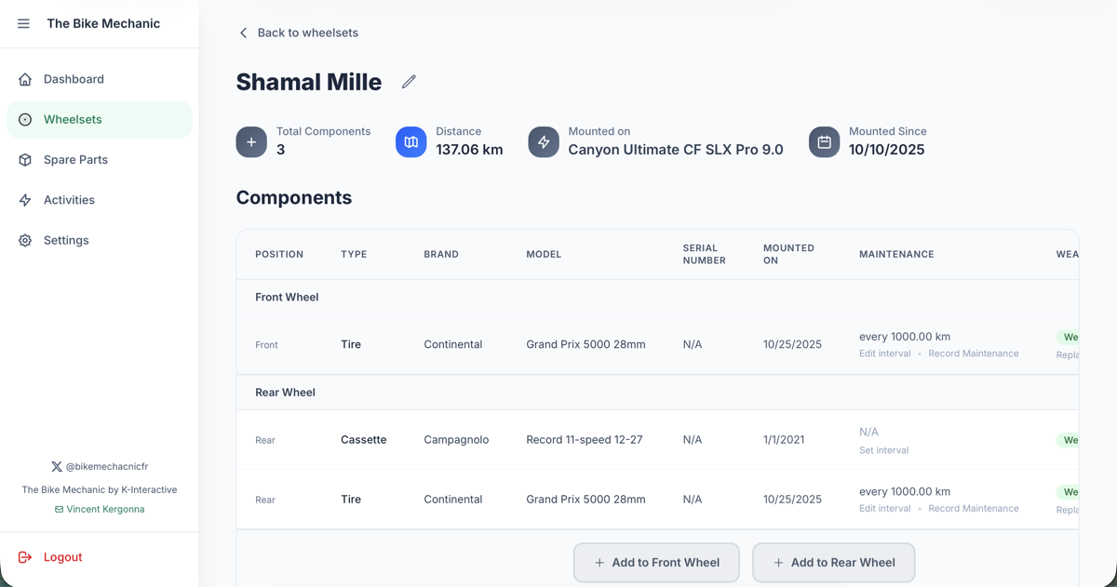Viewport: 1117px width, 587px height.
Task: Click the plus icon for Total Components
Action: pos(251,142)
